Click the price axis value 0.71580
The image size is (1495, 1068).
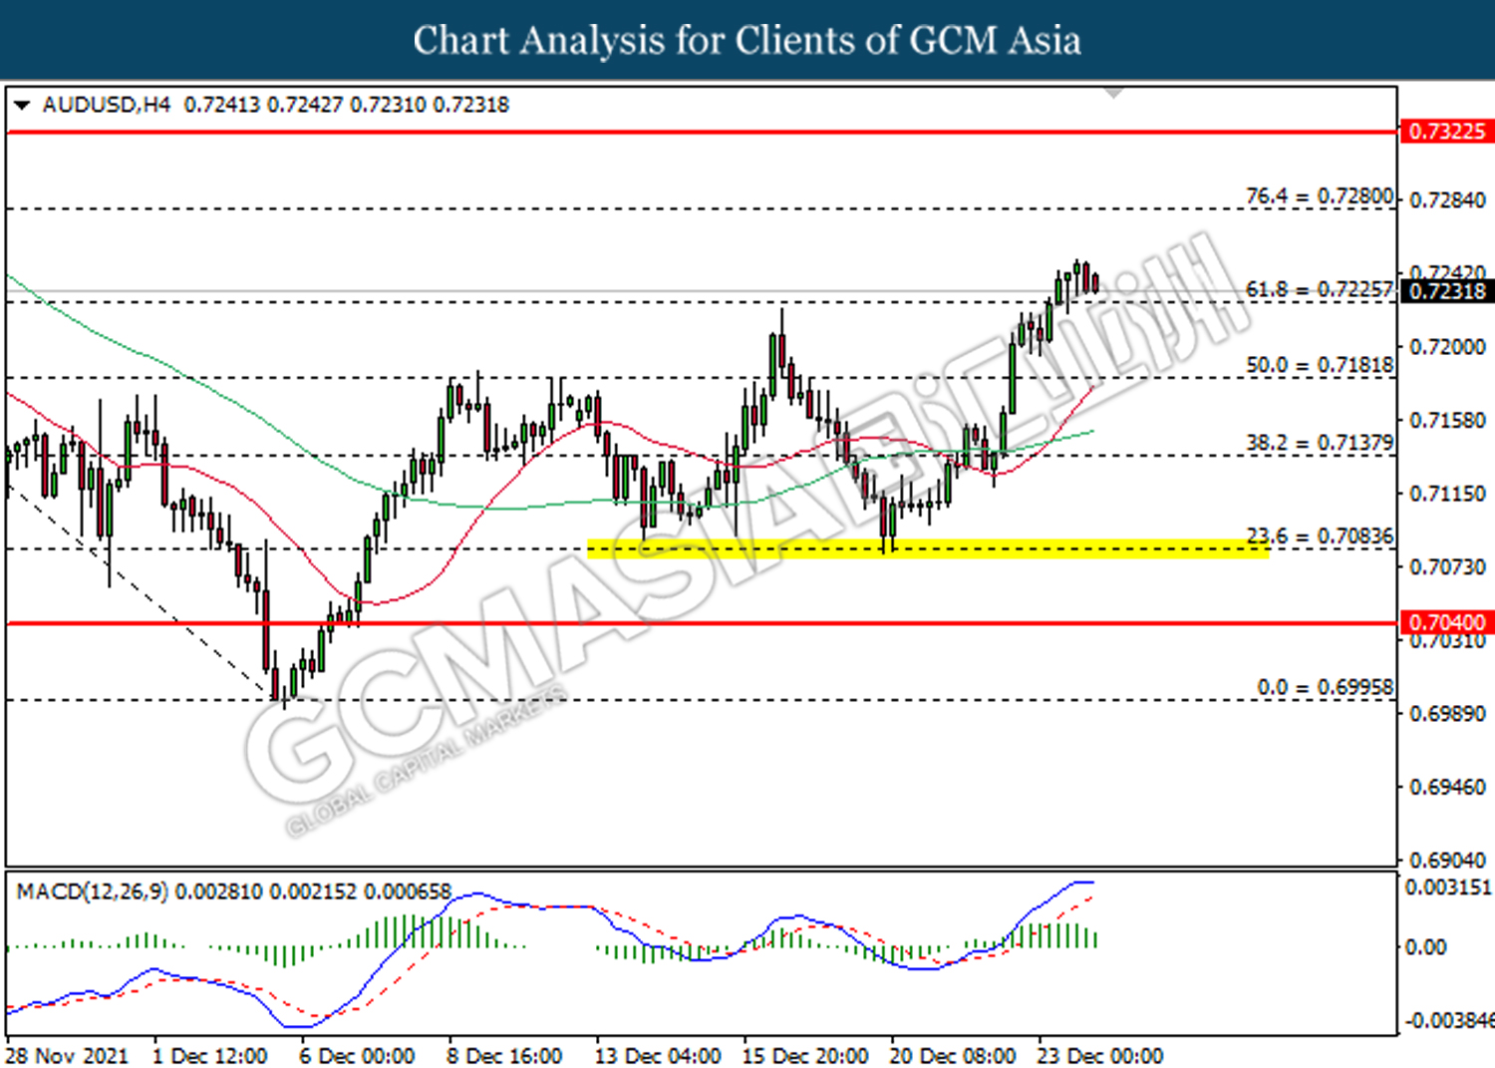pos(1447,420)
